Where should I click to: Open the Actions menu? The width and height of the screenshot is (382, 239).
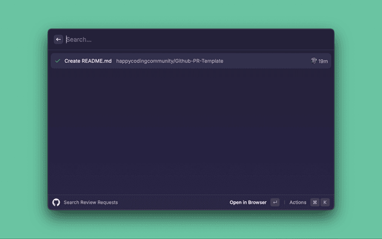tap(298, 203)
